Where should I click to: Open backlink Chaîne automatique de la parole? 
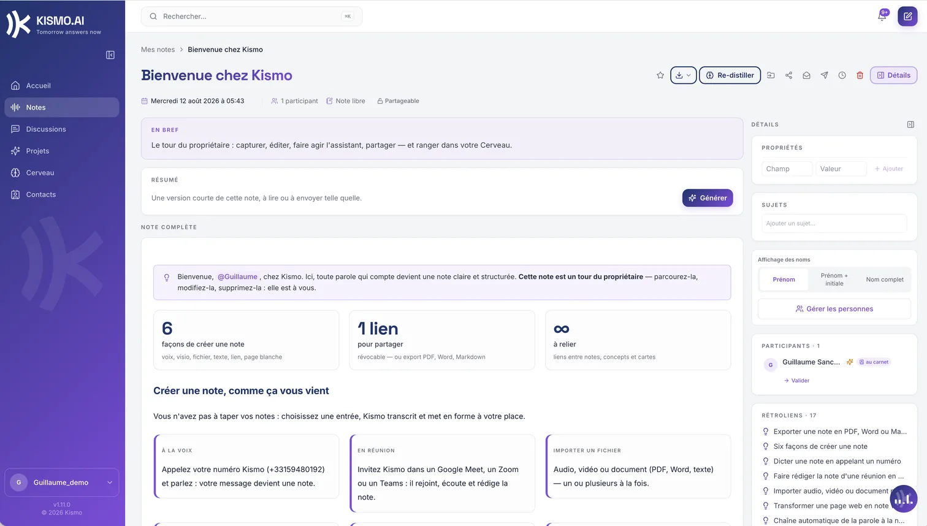[839, 520]
